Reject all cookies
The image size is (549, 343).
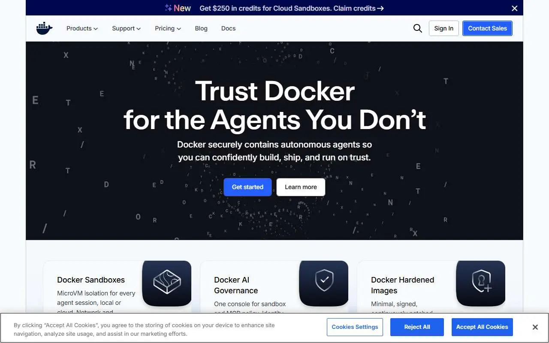click(x=417, y=327)
